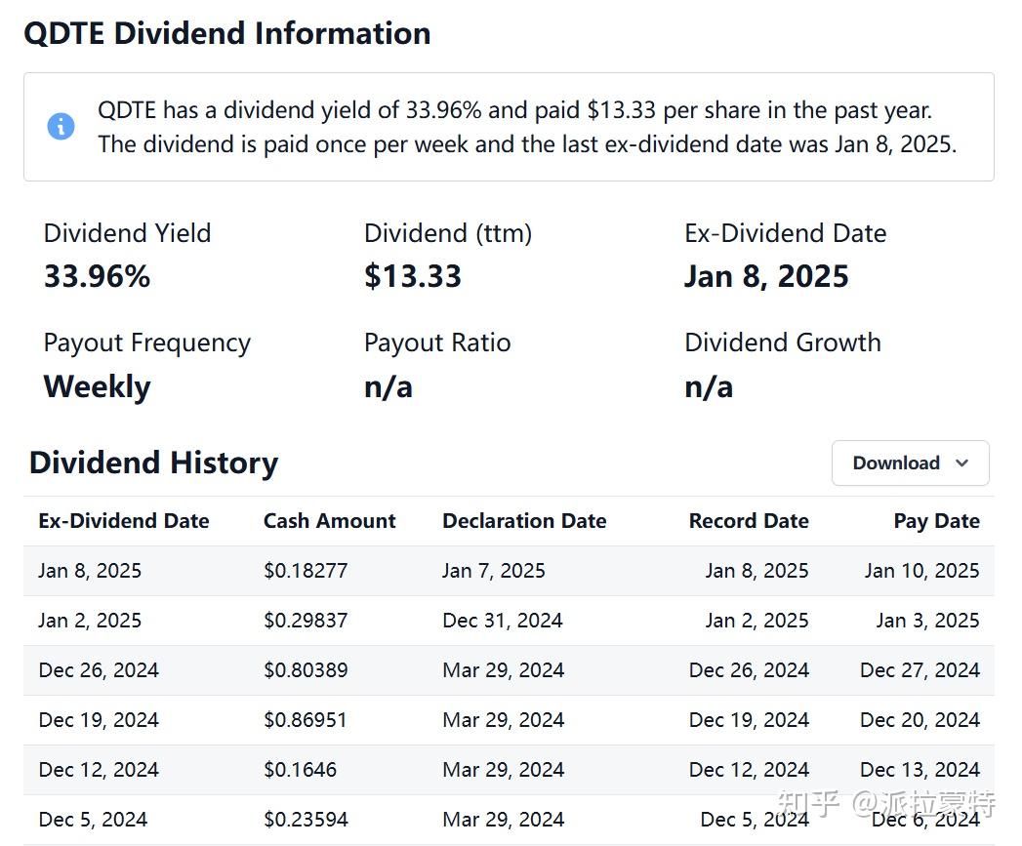Image resolution: width=1022 pixels, height=846 pixels.
Task: Click the $0.29837 cash amount cell
Action: click(306, 621)
